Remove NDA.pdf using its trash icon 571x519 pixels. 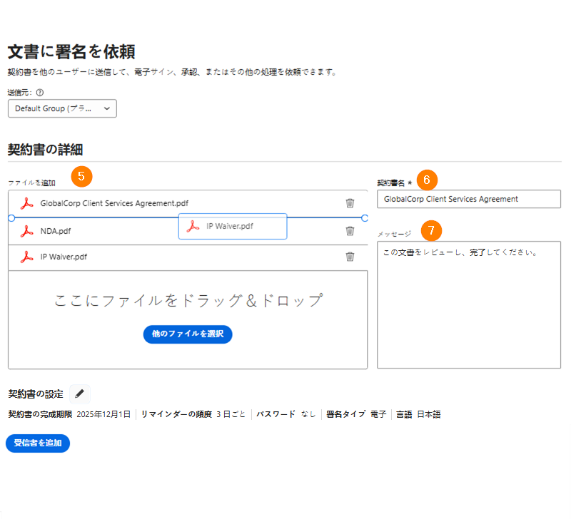[x=350, y=230]
